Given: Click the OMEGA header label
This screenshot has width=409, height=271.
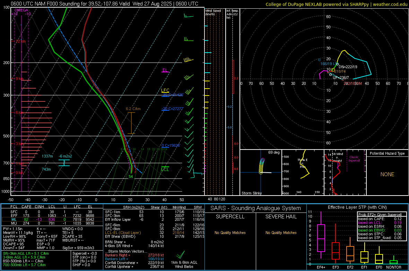Looking at the screenshot, I should pyautogui.click(x=21, y=10).
